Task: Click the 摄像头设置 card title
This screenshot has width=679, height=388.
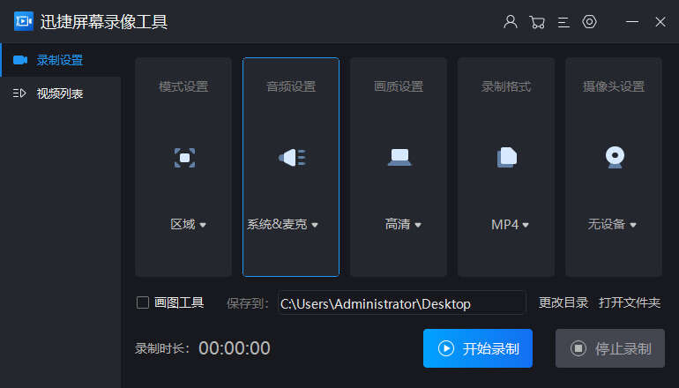Action: (614, 86)
